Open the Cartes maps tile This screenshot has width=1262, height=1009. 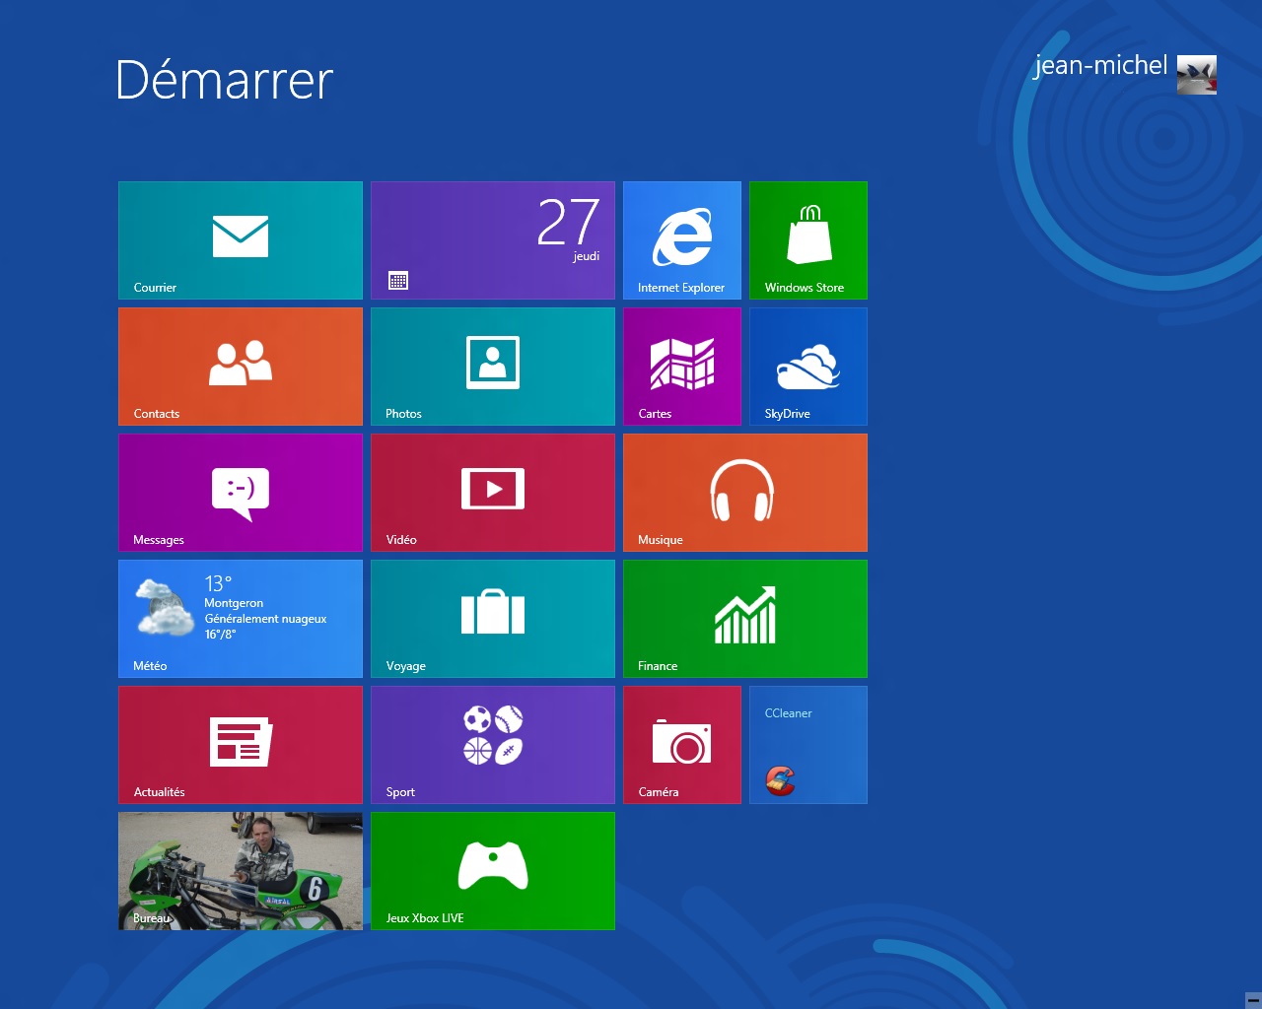coord(682,367)
